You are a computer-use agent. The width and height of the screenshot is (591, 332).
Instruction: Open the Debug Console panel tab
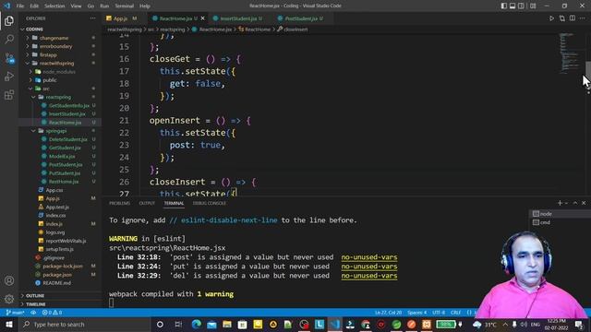[x=210, y=203]
